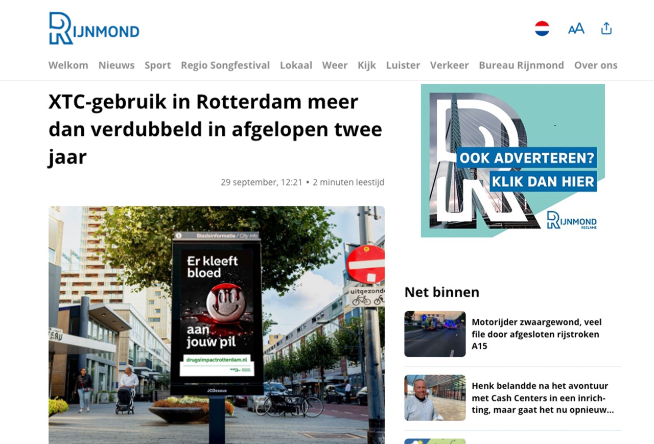Click the 'Ook adverteren?' advertisement banner
654x444 pixels.
coord(512,160)
